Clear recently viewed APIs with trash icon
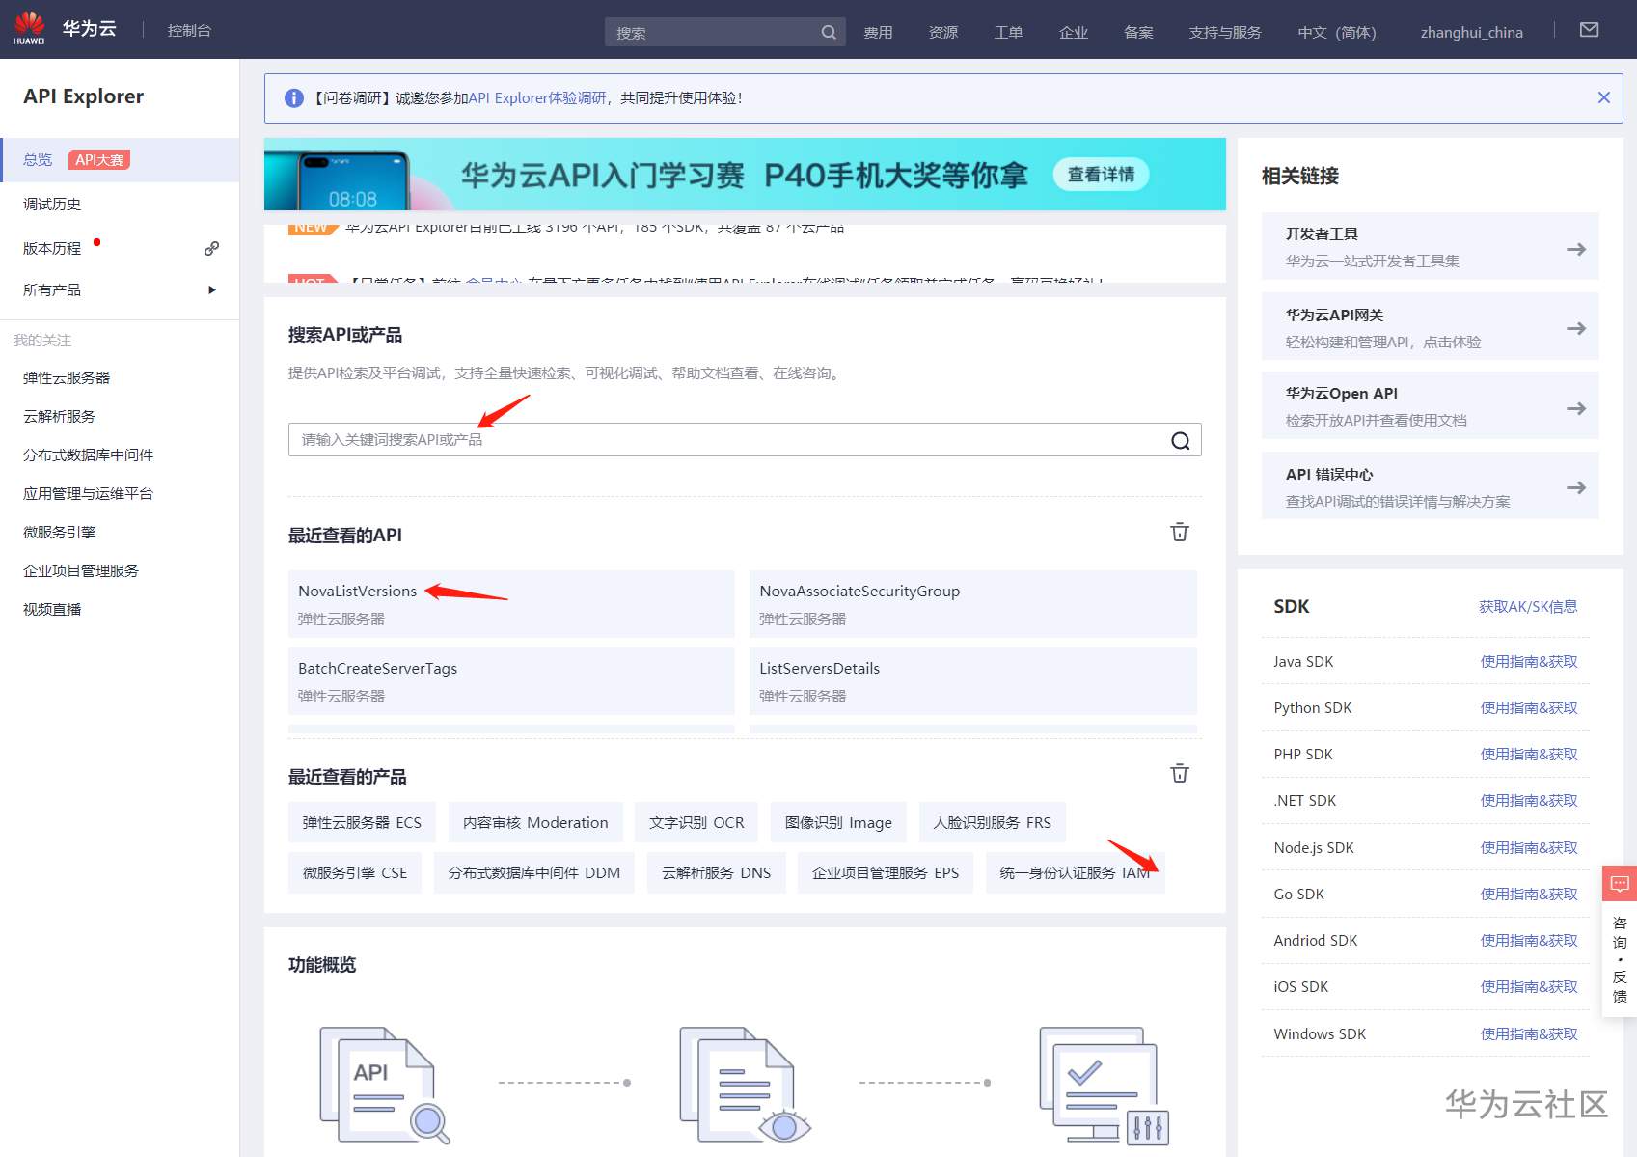This screenshot has width=1637, height=1157. point(1180,533)
